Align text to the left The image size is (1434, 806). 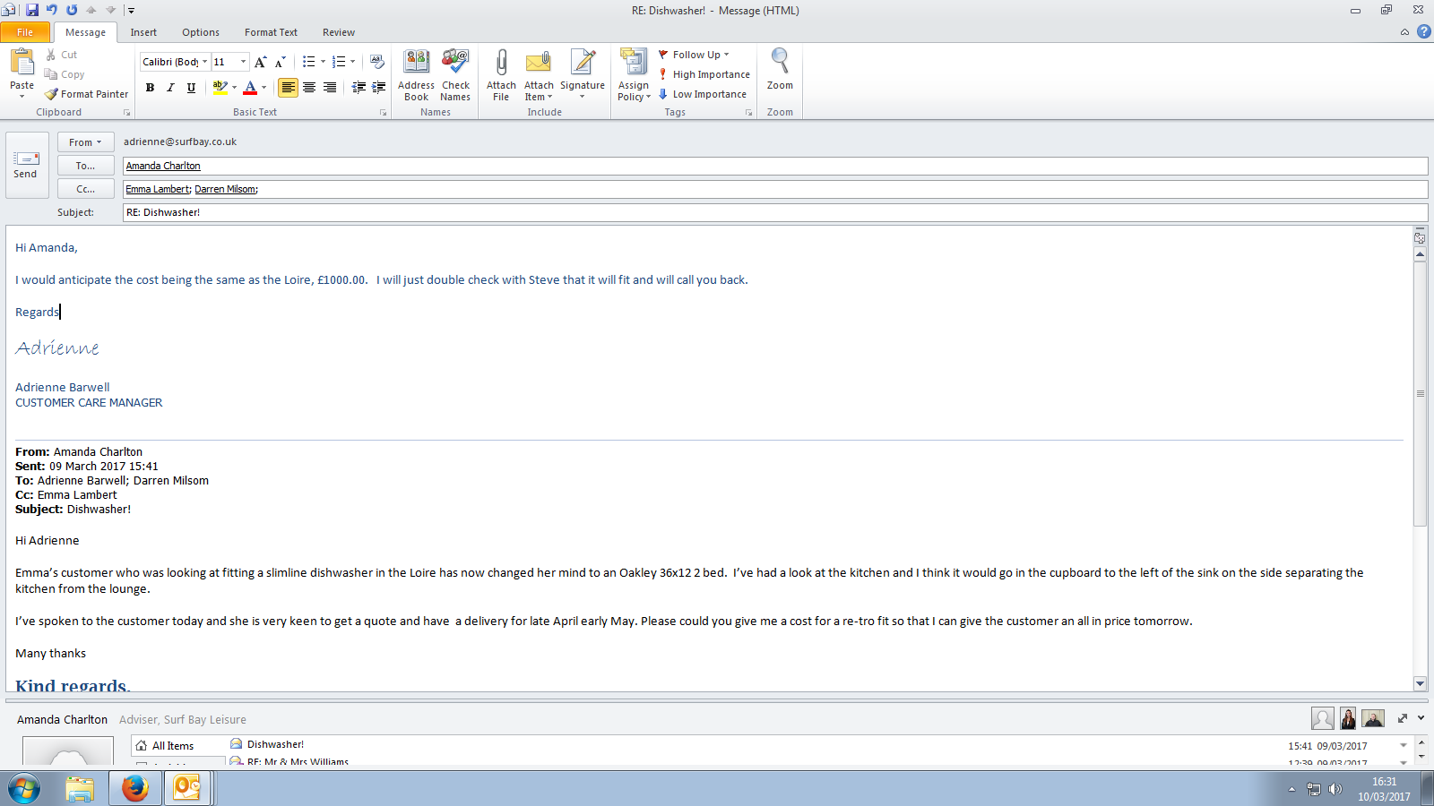[x=288, y=87]
